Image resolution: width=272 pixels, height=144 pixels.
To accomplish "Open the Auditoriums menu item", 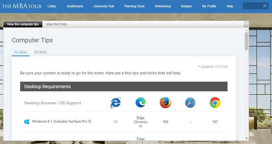I will point(75,6).
